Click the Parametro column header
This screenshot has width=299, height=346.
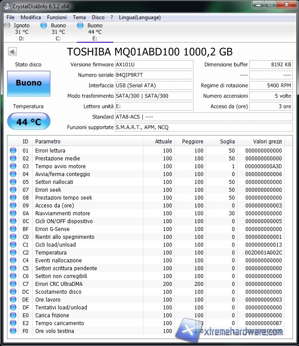[87, 141]
